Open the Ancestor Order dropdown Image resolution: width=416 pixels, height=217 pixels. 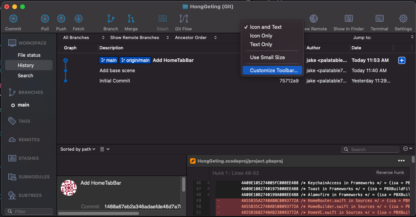196,37
